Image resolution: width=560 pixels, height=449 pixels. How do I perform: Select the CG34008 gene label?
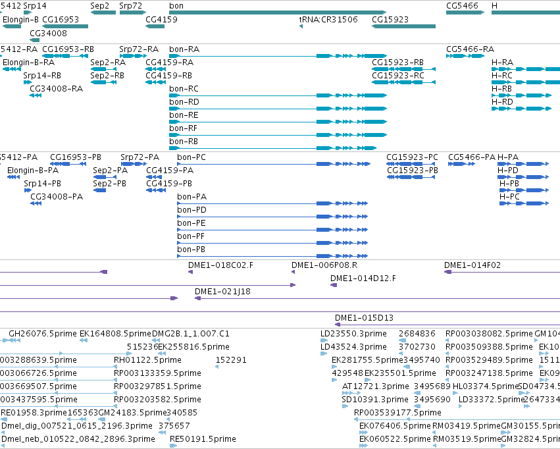(48, 33)
